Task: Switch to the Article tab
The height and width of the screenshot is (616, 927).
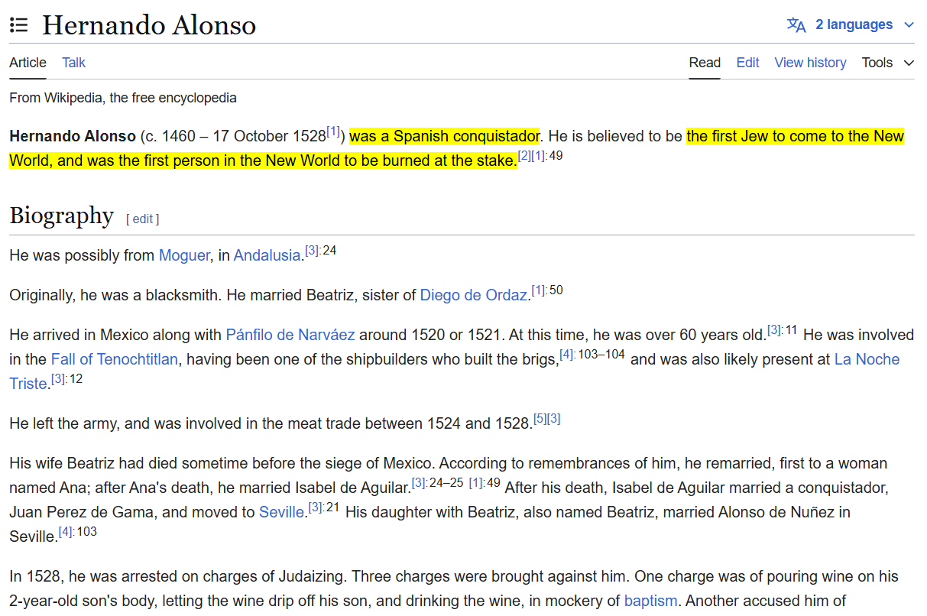Action: point(28,63)
